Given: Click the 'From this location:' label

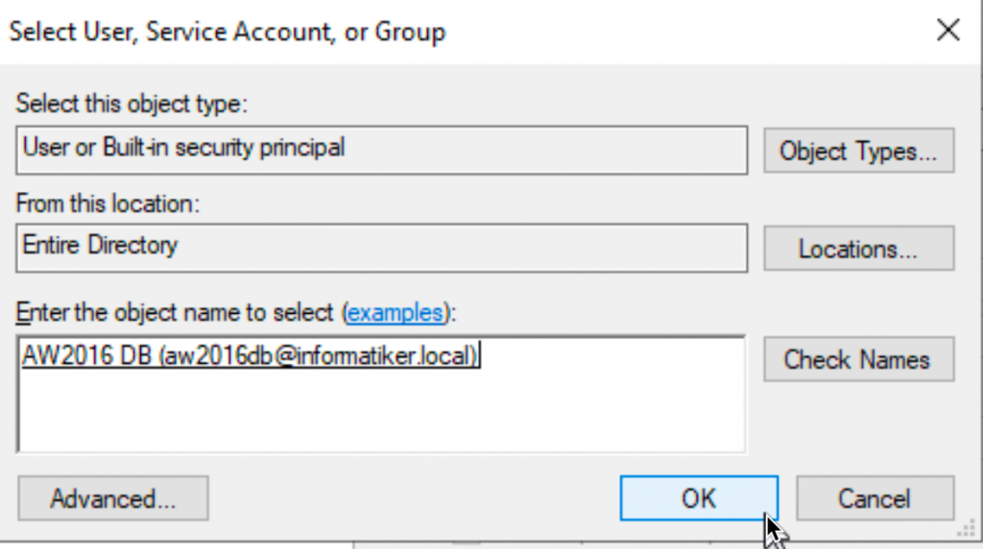Looking at the screenshot, I should 108,203.
